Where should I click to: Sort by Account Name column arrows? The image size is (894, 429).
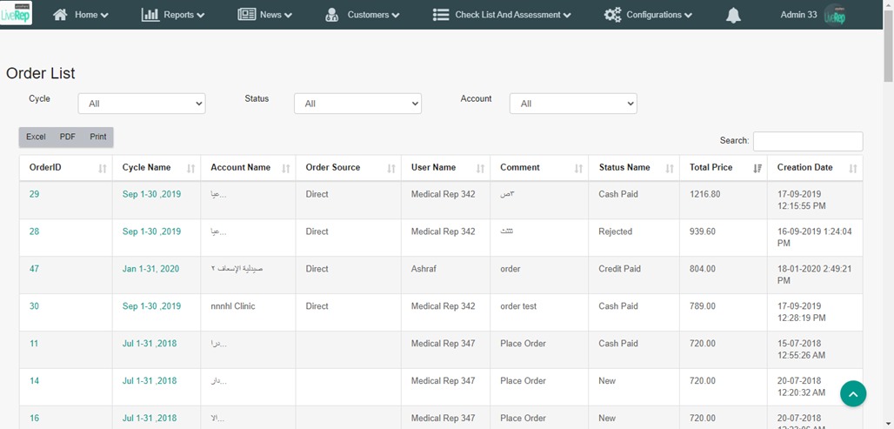click(285, 168)
